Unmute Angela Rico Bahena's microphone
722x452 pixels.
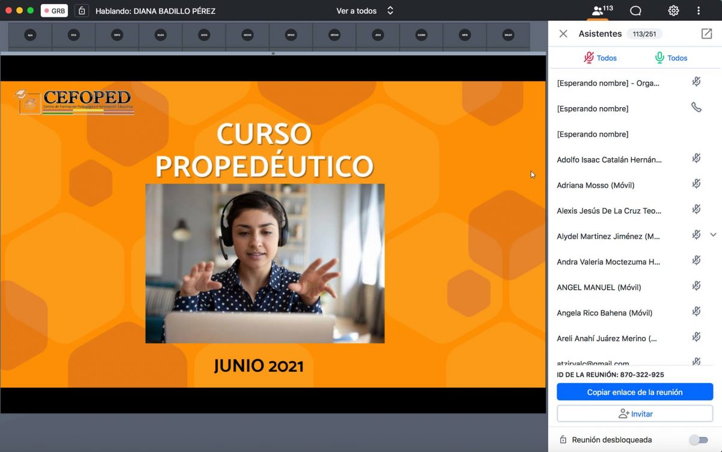(696, 312)
